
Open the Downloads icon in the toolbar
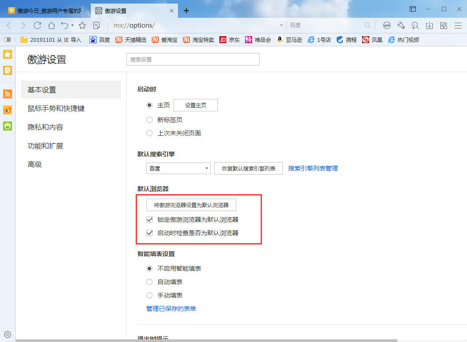pos(429,25)
